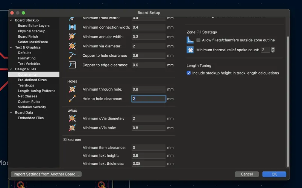Click the minimum uVia hole field
The height and width of the screenshot is (188, 302).
pyautogui.click(x=149, y=128)
